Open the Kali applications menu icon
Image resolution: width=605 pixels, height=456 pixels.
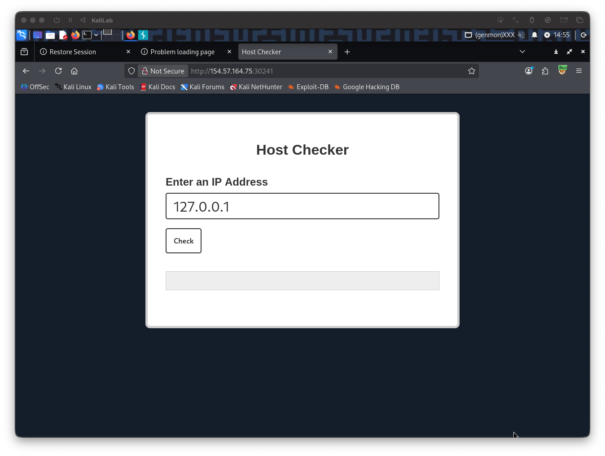[22, 35]
